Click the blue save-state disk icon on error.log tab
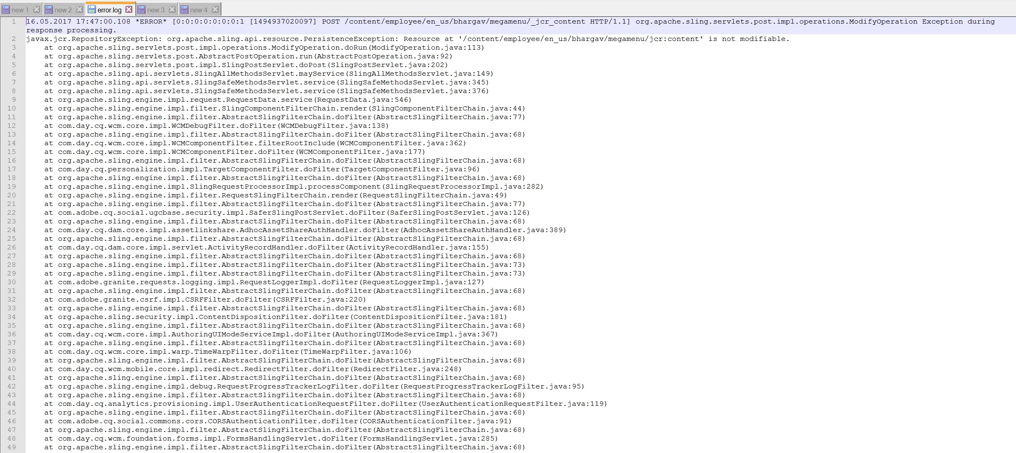The width and height of the screenshot is (1016, 453). [92, 9]
